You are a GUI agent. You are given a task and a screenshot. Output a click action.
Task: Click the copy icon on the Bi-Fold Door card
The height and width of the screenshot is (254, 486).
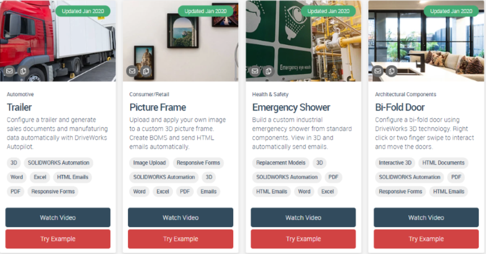pyautogui.click(x=391, y=71)
